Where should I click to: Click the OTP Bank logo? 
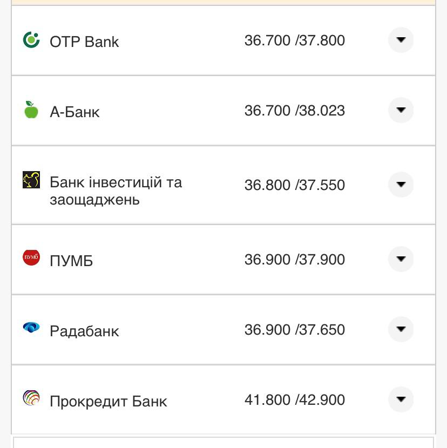(x=32, y=40)
